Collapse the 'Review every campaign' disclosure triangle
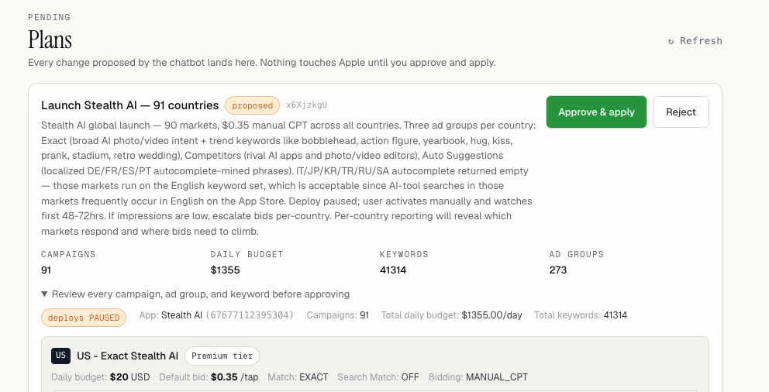The width and height of the screenshot is (769, 392). tap(45, 294)
